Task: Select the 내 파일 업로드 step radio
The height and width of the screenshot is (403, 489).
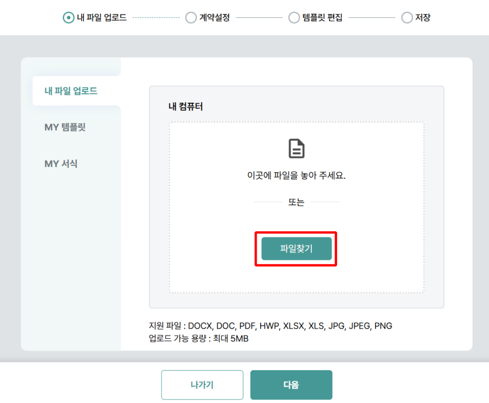Action: (68, 18)
